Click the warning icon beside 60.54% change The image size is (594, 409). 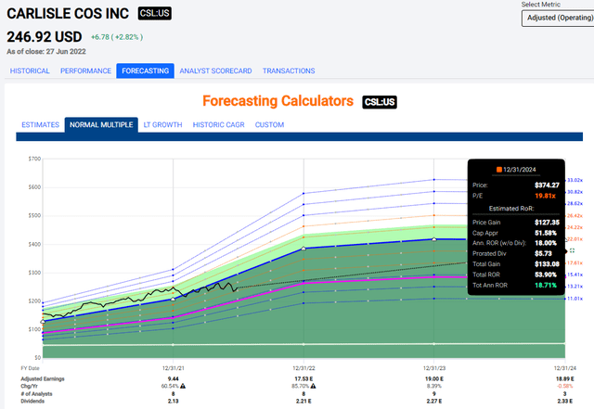[183, 386]
